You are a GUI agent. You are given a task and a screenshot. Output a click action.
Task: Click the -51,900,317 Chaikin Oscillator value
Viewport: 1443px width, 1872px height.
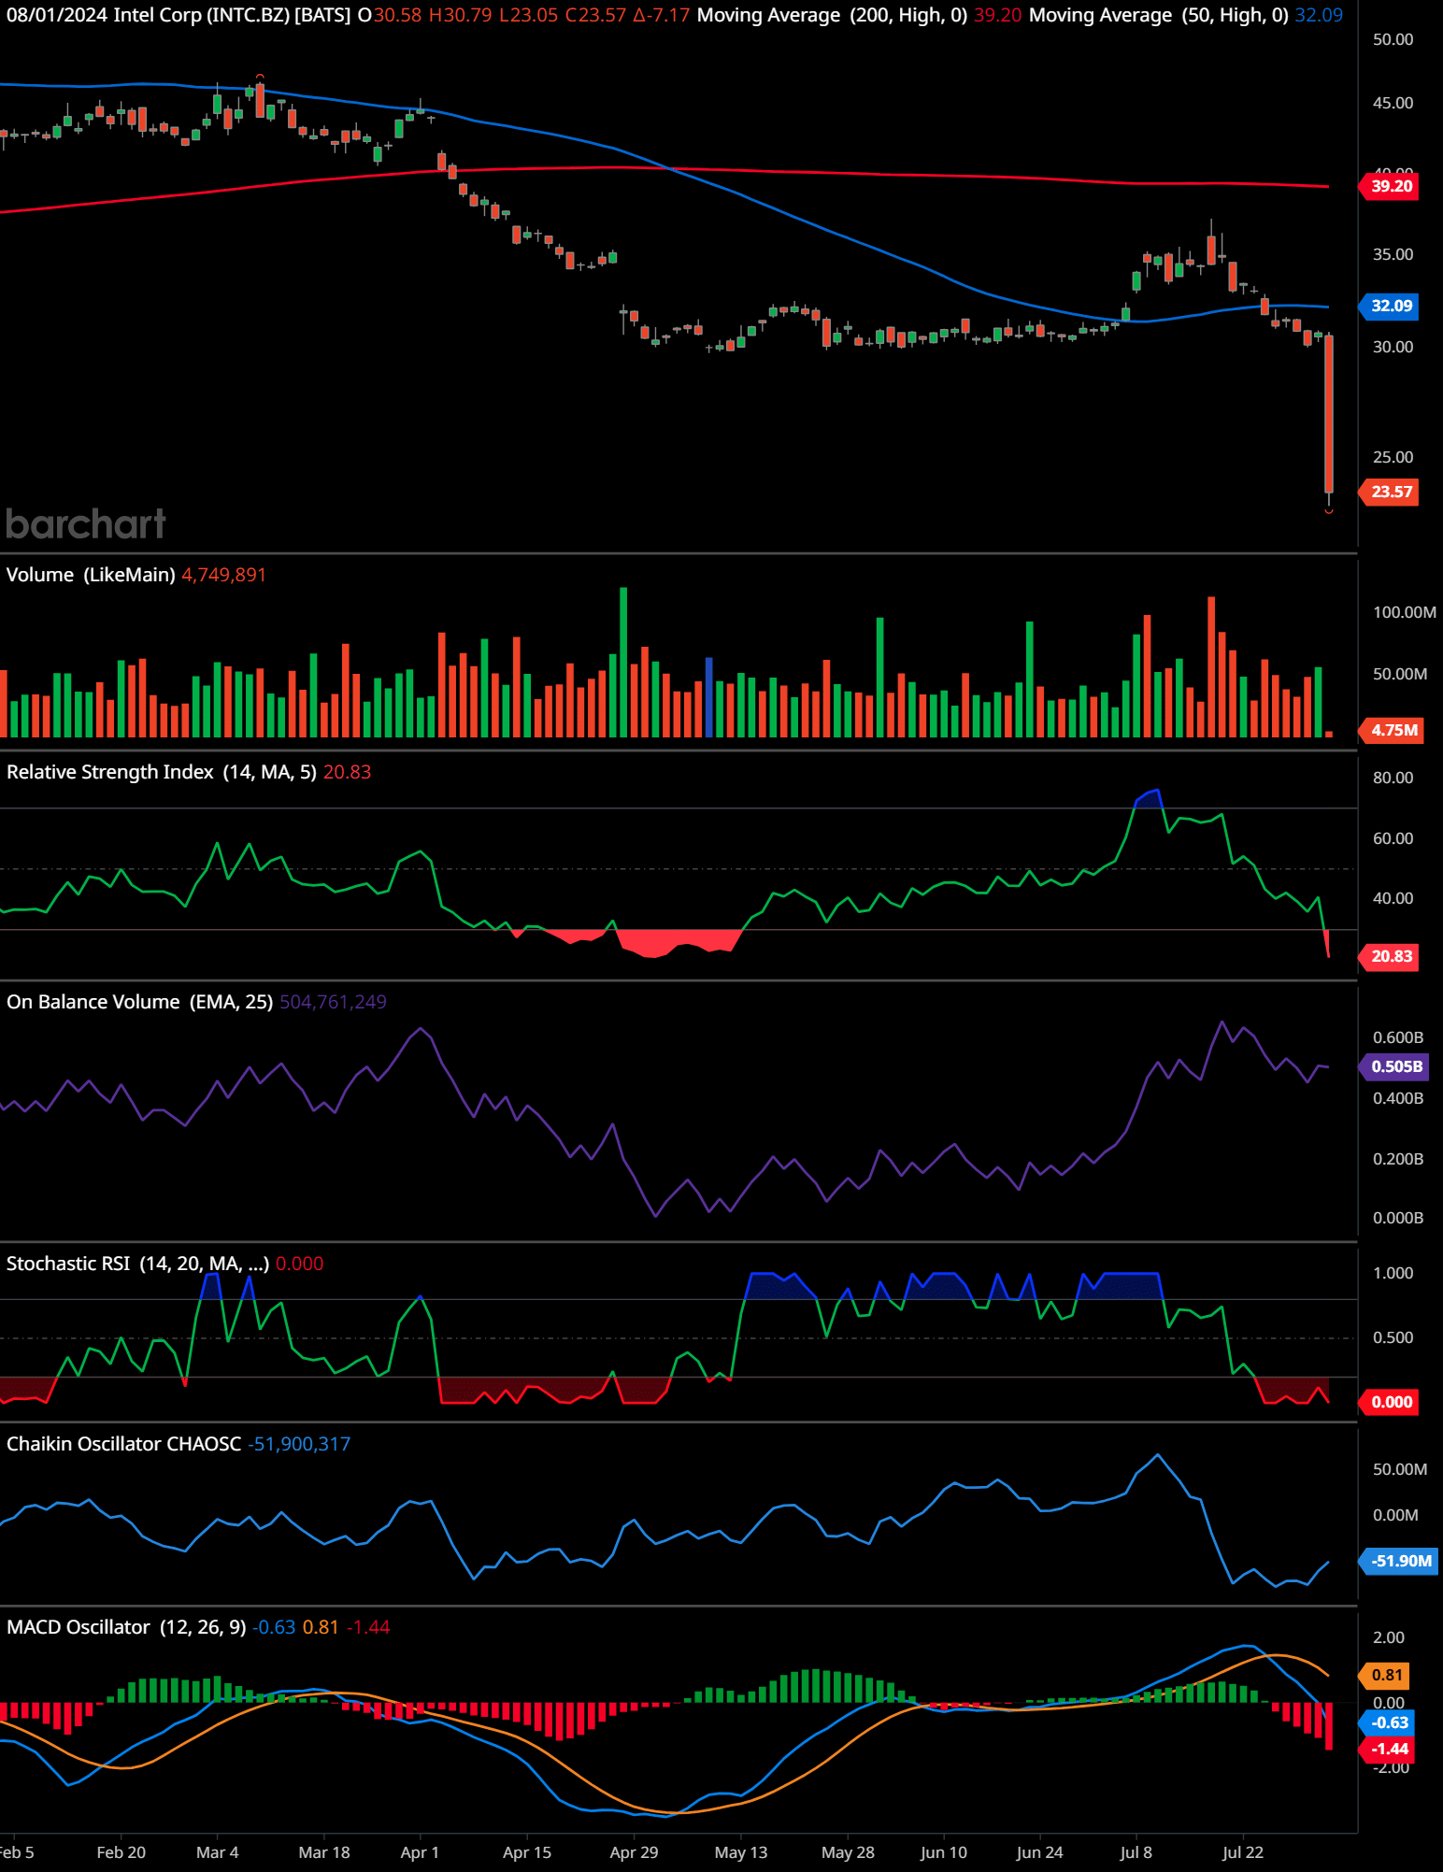[x=299, y=1444]
